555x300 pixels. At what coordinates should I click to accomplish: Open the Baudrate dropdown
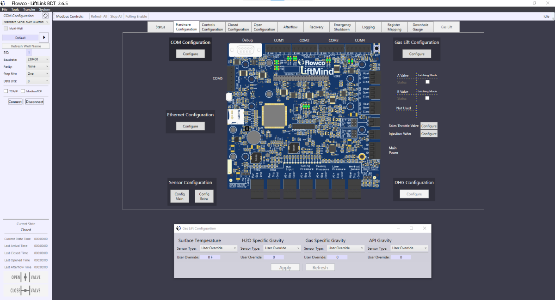point(38,60)
